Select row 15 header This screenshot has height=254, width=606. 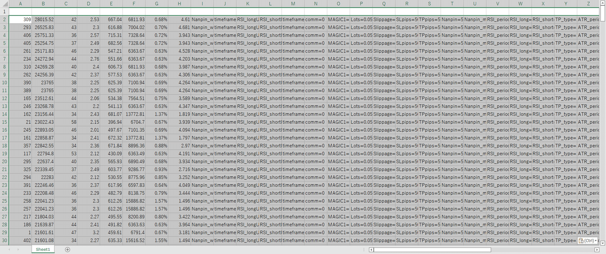5,122
